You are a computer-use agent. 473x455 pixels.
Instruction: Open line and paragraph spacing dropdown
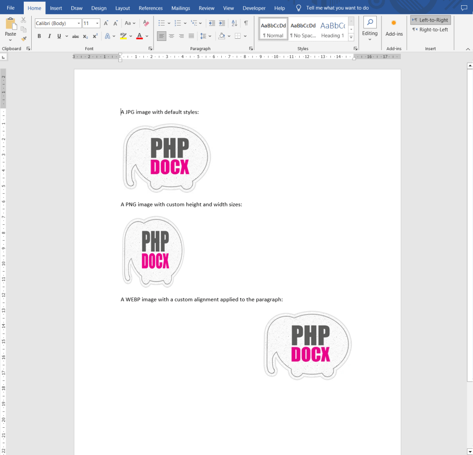[x=206, y=36]
